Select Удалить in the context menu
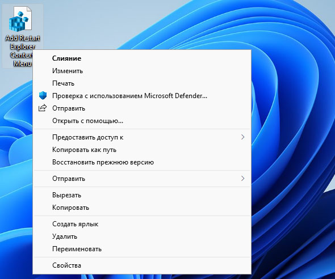The image size is (335, 279). (142, 236)
